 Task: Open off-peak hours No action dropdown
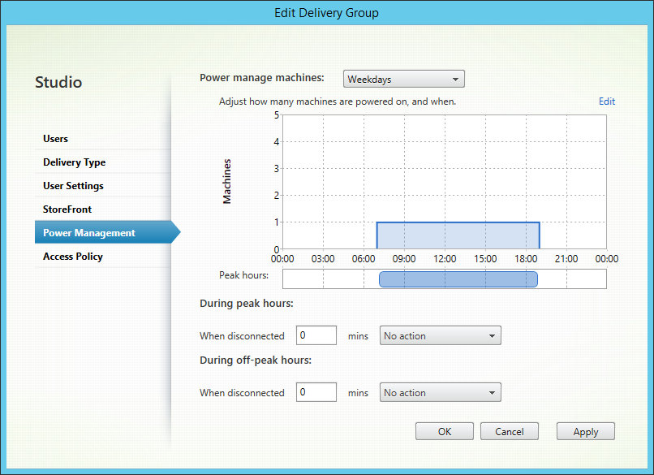click(440, 392)
